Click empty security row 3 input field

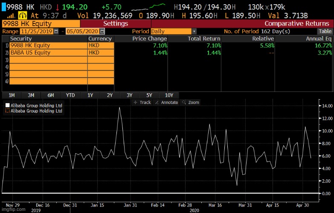coord(48,60)
